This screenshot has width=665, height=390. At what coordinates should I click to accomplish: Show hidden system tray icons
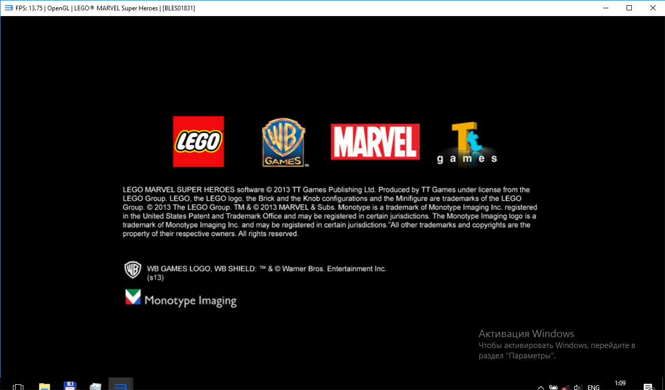540,387
